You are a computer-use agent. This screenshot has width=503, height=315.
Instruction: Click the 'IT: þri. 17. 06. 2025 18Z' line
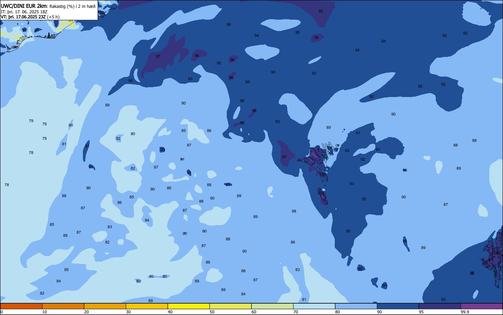pyautogui.click(x=24, y=11)
